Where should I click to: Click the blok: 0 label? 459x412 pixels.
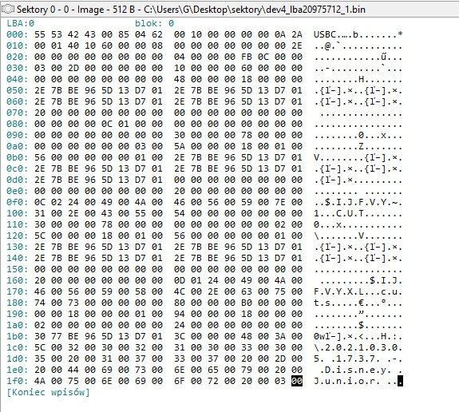tap(154, 23)
